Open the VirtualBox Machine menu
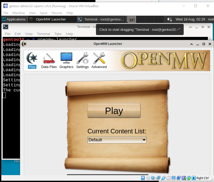Image resolution: width=214 pixels, height=182 pixels. pos(19,13)
